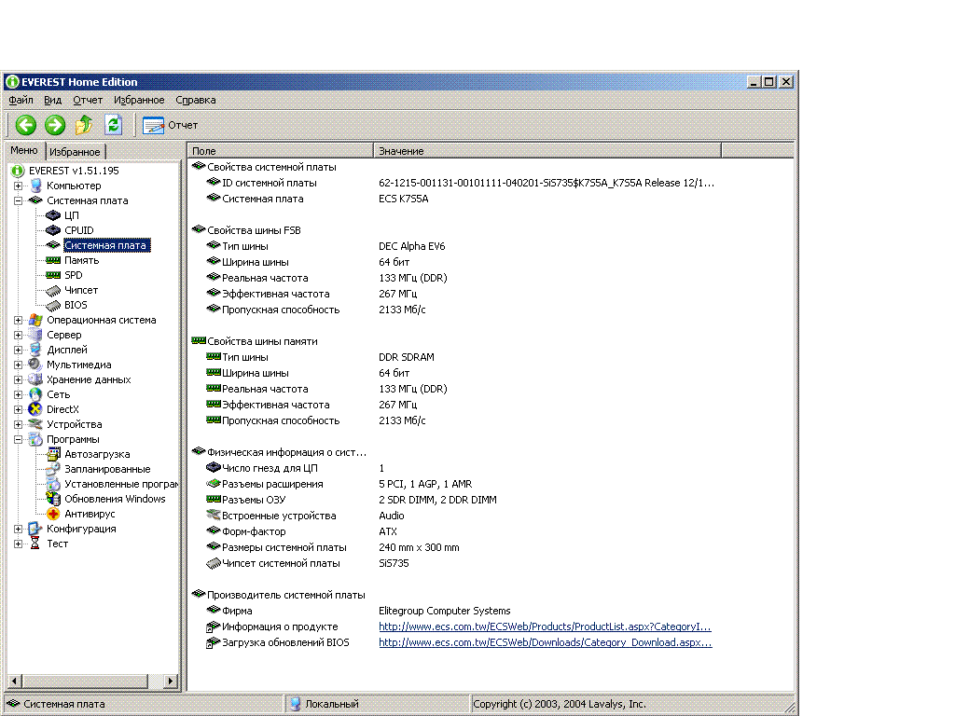Click the Операционная система Windows flag icon

pyautogui.click(x=36, y=320)
